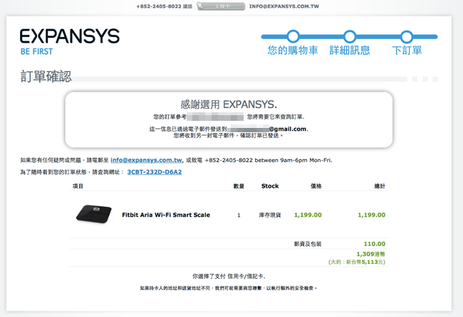
Task: Click the header phone number +852-2405-8022
Action: point(159,6)
